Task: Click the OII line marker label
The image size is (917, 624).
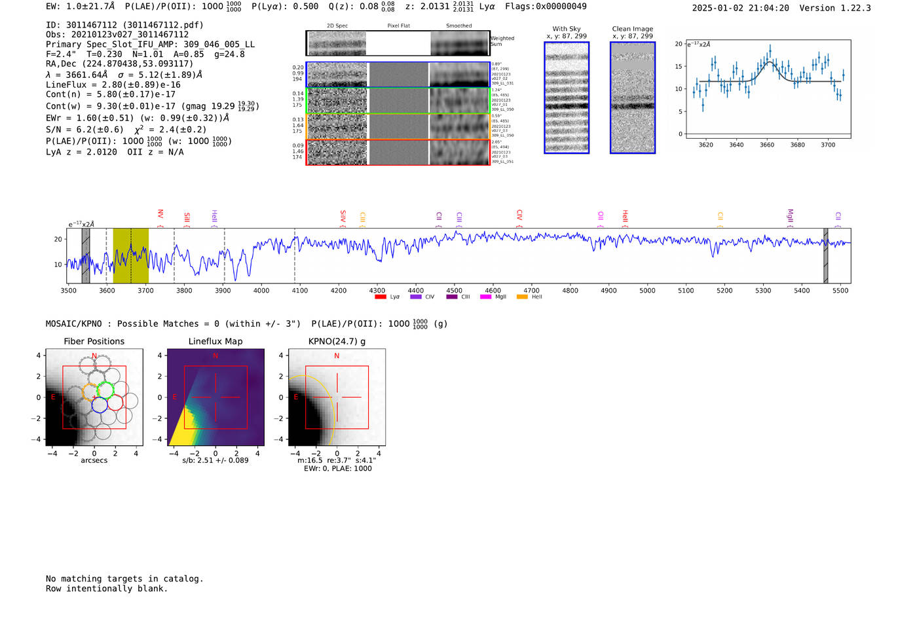Action: tap(601, 215)
